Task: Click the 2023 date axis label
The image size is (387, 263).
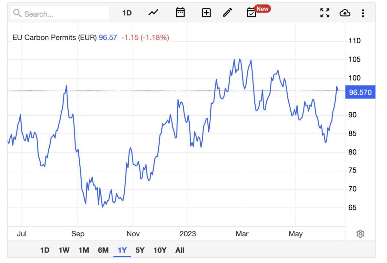Action: pos(188,234)
